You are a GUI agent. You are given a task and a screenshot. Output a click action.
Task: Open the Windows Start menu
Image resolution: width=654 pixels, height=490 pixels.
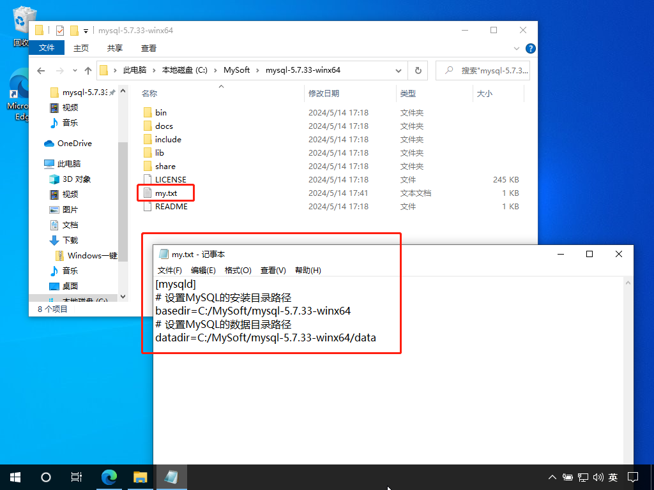[15, 477]
